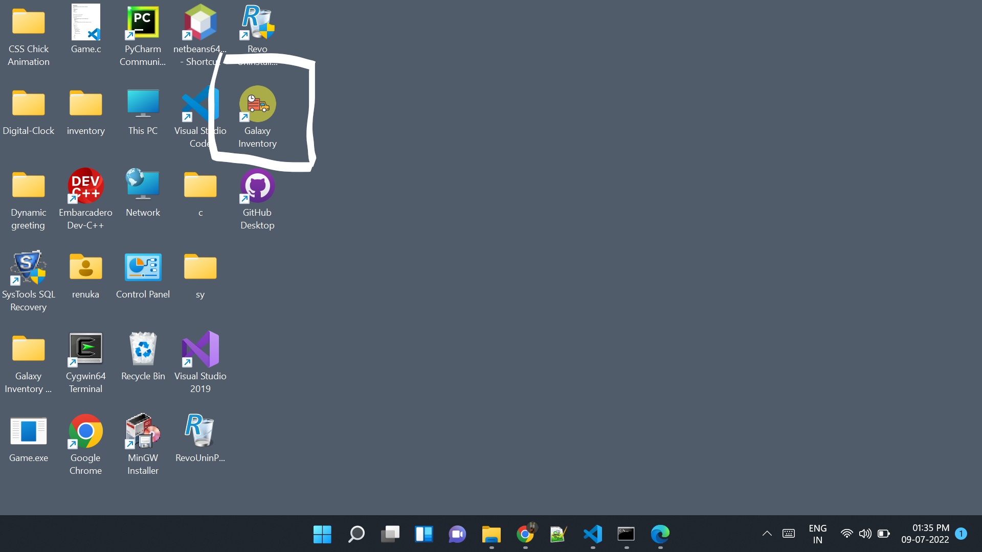Select the RevoUninP... desktop icon
The image size is (982, 552).
pyautogui.click(x=200, y=439)
